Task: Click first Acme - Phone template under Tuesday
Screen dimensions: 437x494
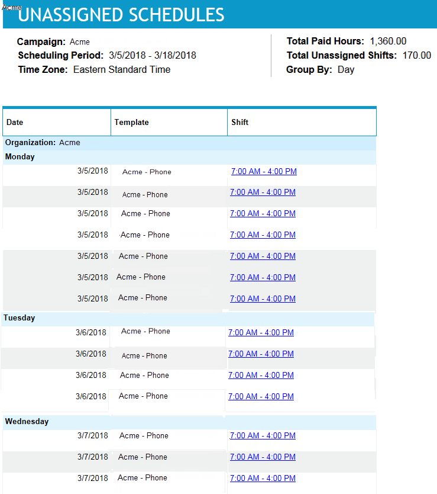Action: pos(145,331)
